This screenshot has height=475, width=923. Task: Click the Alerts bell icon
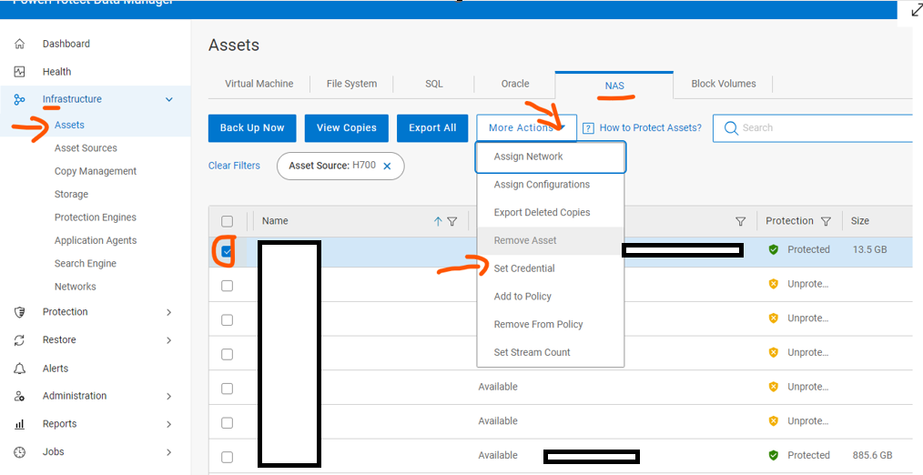click(19, 369)
